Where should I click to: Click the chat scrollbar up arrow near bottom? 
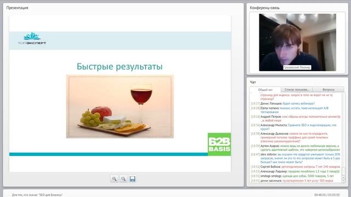coord(344,177)
